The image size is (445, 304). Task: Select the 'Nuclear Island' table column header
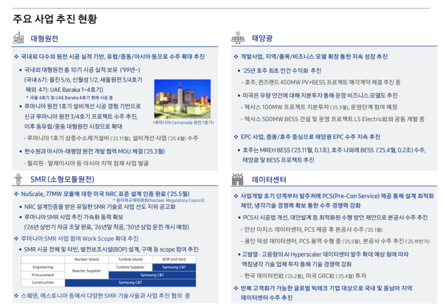click(86, 259)
